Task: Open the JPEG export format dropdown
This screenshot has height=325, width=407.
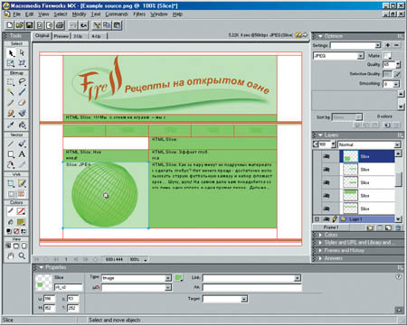Action: click(x=361, y=56)
